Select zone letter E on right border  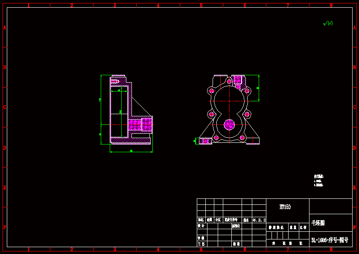354,187
